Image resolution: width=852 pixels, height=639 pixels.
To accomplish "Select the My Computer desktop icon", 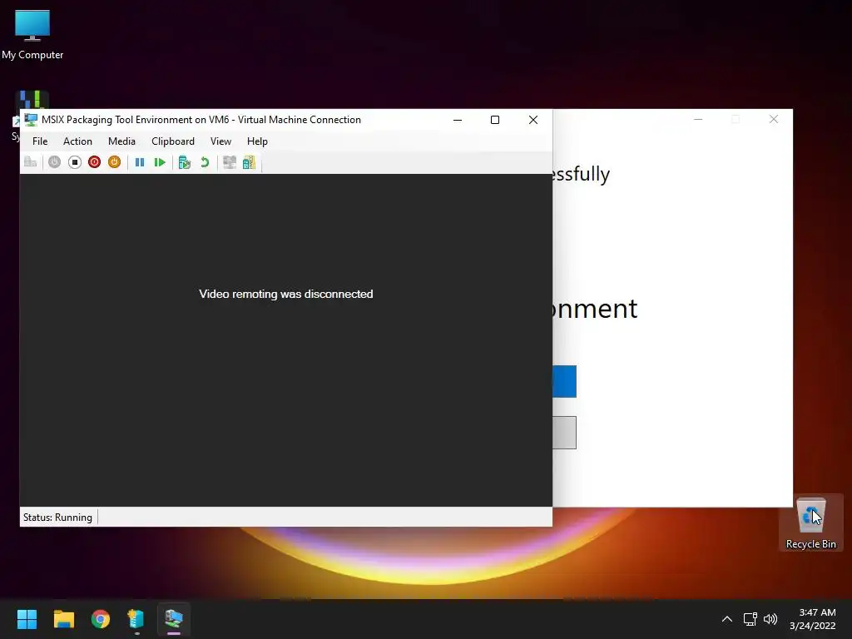I will click(x=32, y=35).
